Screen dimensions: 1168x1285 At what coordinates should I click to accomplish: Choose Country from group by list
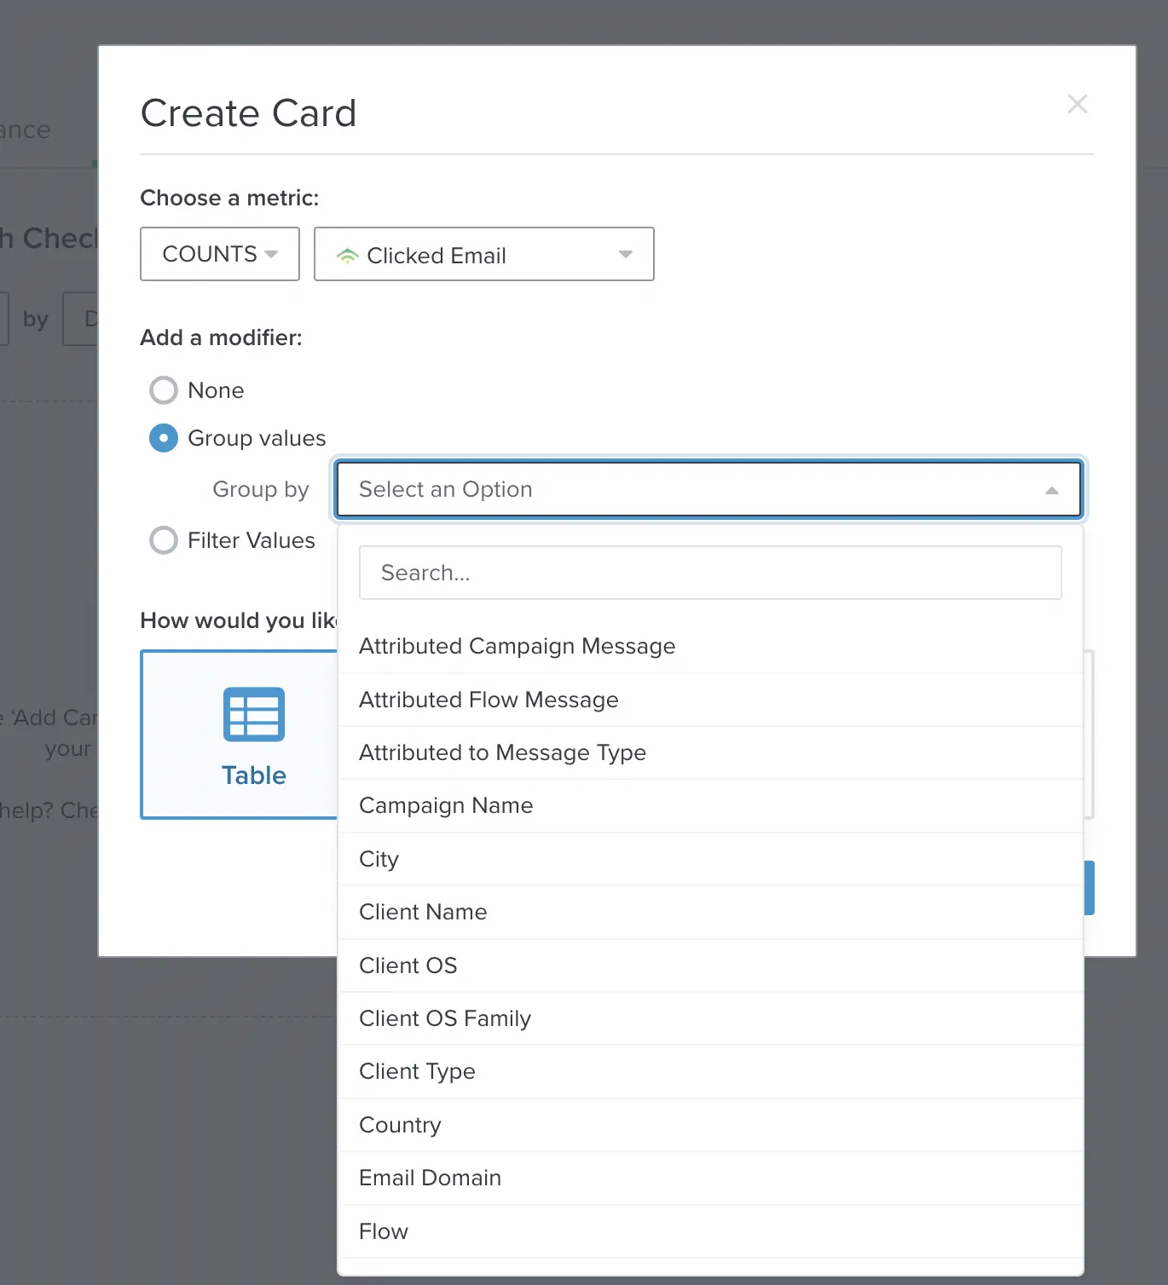(710, 1125)
